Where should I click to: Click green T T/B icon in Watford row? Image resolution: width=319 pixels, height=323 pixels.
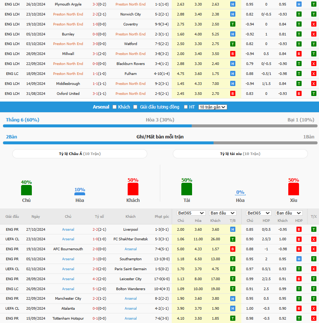233,44
